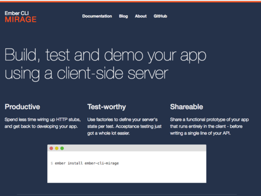Open the Blog section
Screen dimensions: 261x196
click(x=123, y=16)
